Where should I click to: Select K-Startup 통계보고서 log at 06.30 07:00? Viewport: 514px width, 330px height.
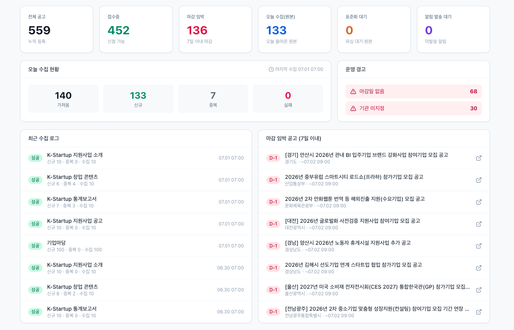136,312
